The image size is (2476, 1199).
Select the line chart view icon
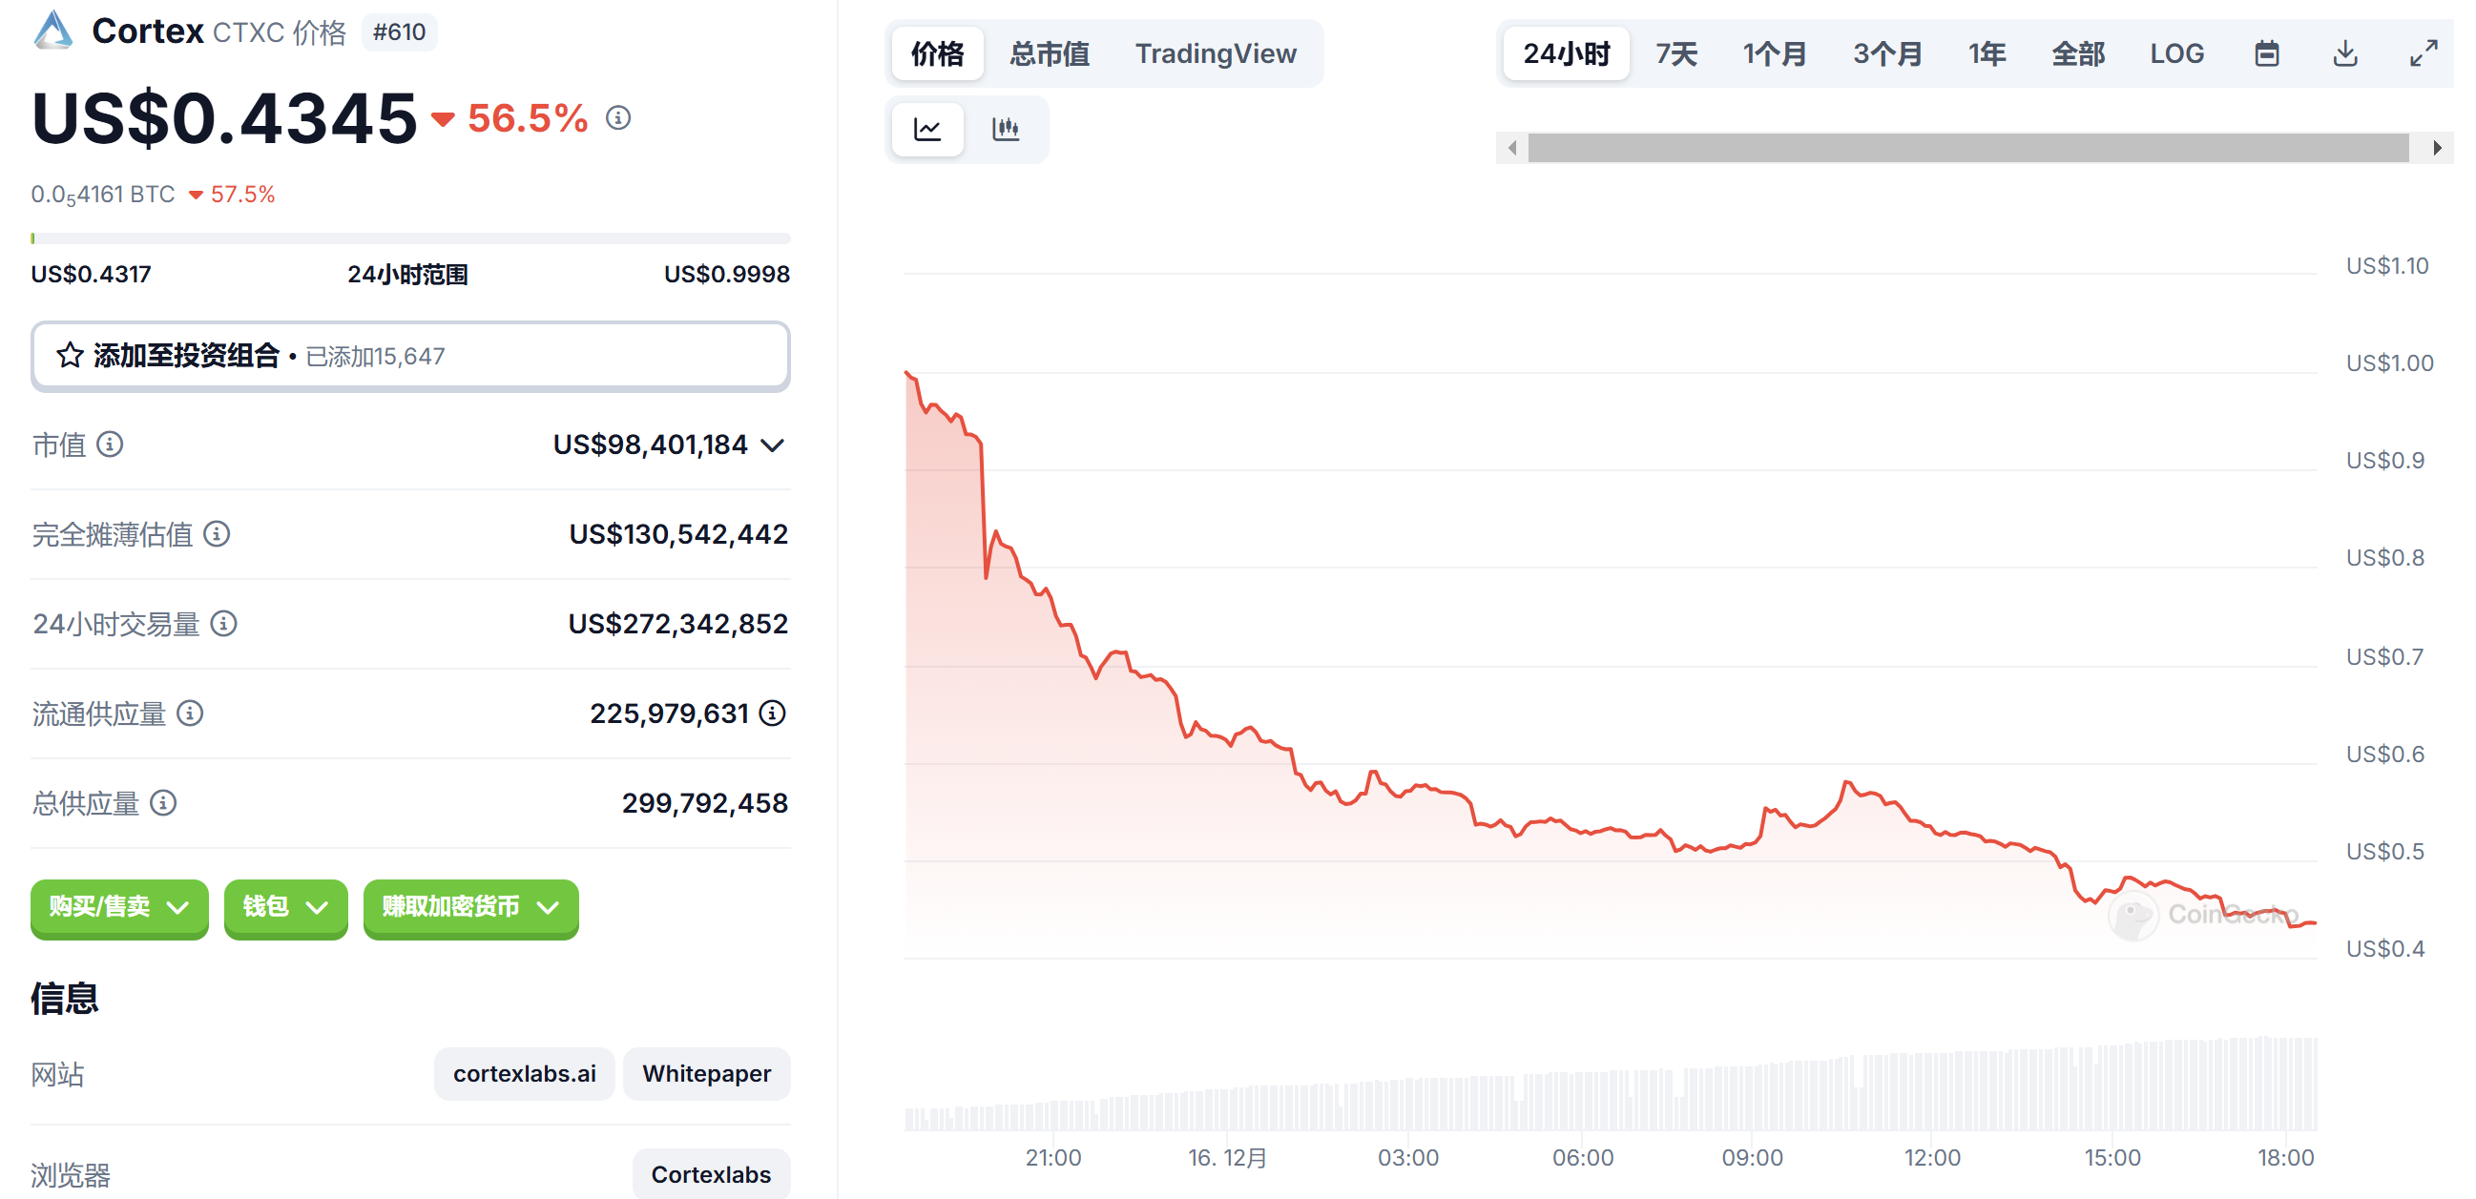pos(927,129)
